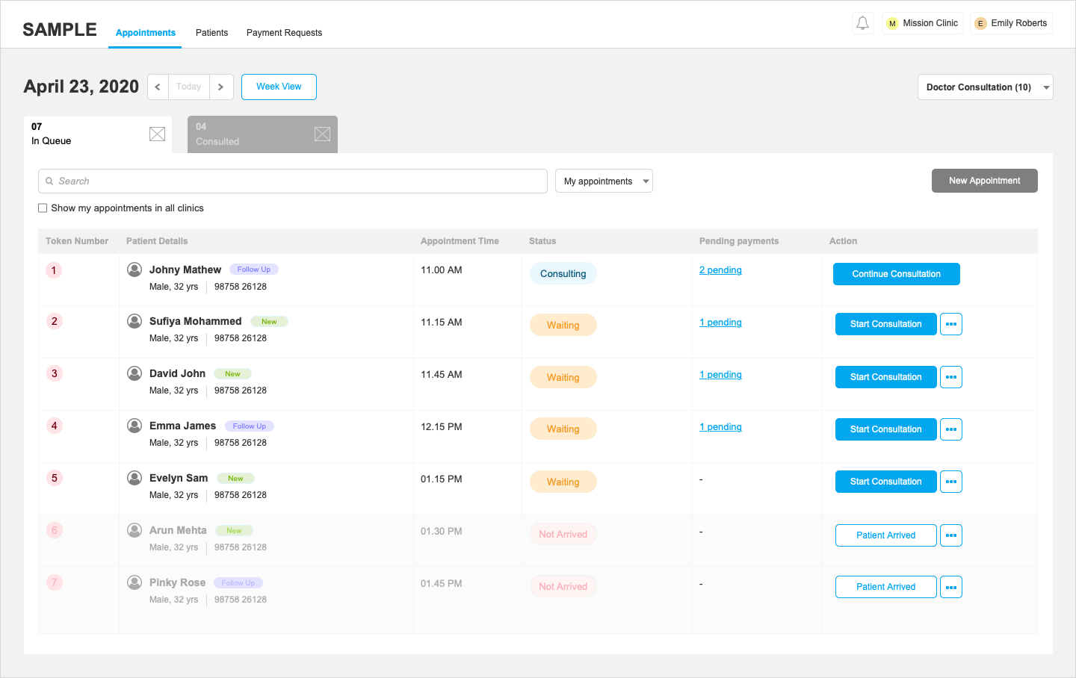
Task: Open David John's 1 pending link
Action: pyautogui.click(x=720, y=375)
